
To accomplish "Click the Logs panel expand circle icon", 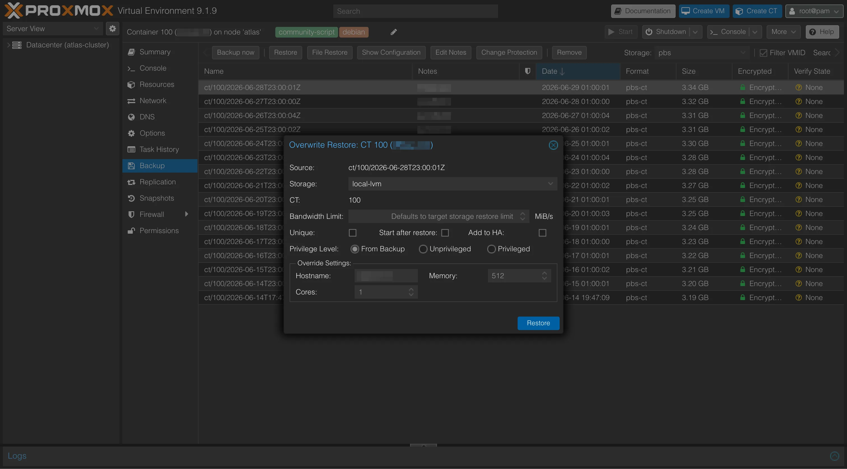I will coord(834,456).
